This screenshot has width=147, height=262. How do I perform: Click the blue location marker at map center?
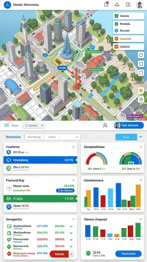click(62, 68)
